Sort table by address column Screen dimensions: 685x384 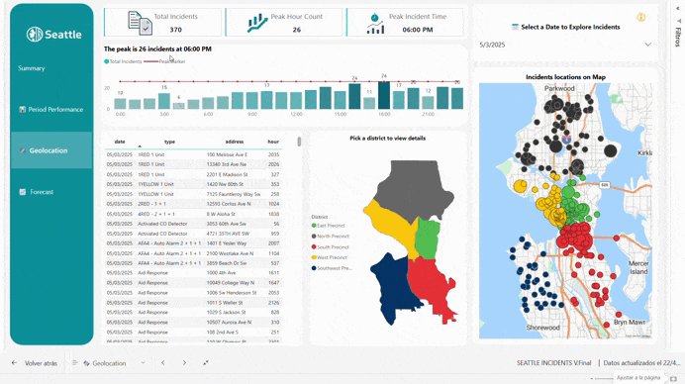[235, 142]
